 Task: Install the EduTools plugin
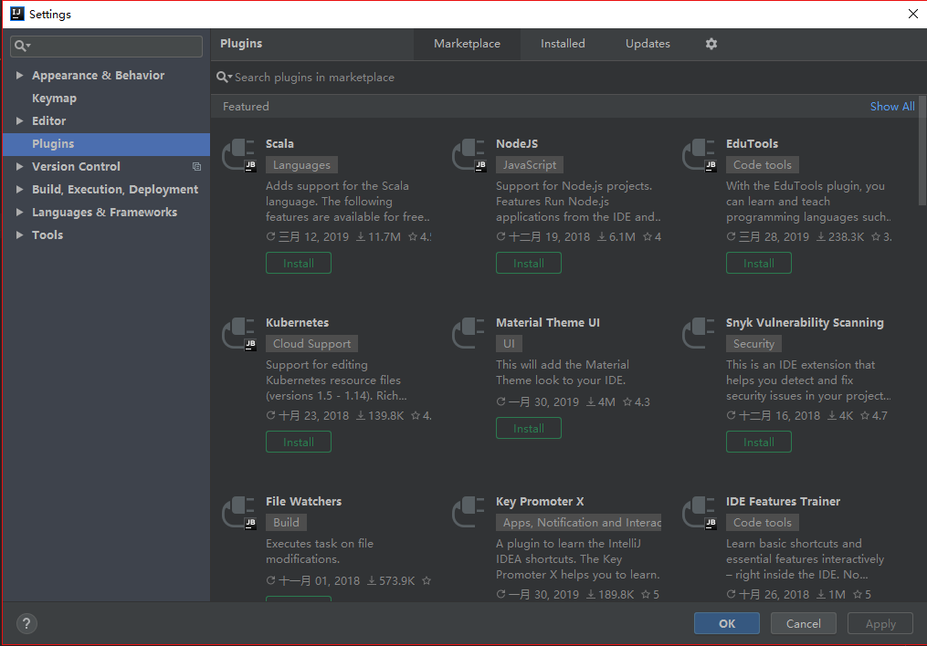coord(759,264)
